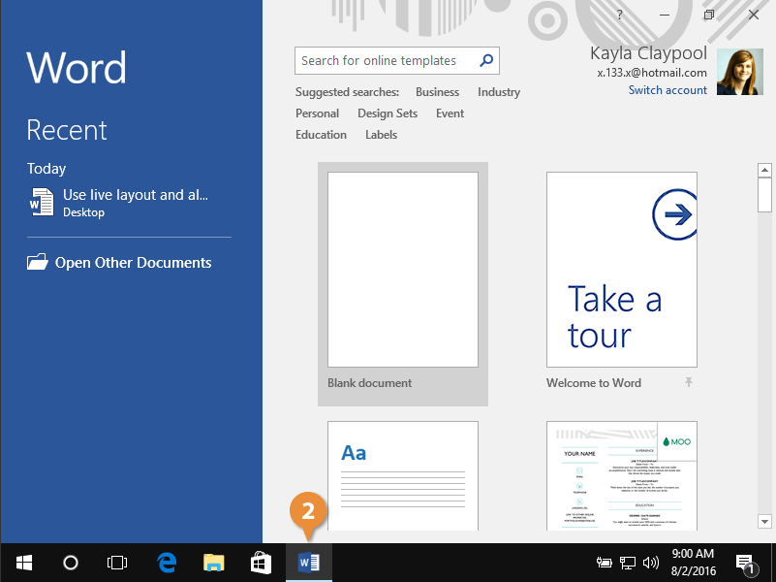Open the Action Center notifications icon
Image resolution: width=776 pixels, height=582 pixels.
click(x=744, y=562)
